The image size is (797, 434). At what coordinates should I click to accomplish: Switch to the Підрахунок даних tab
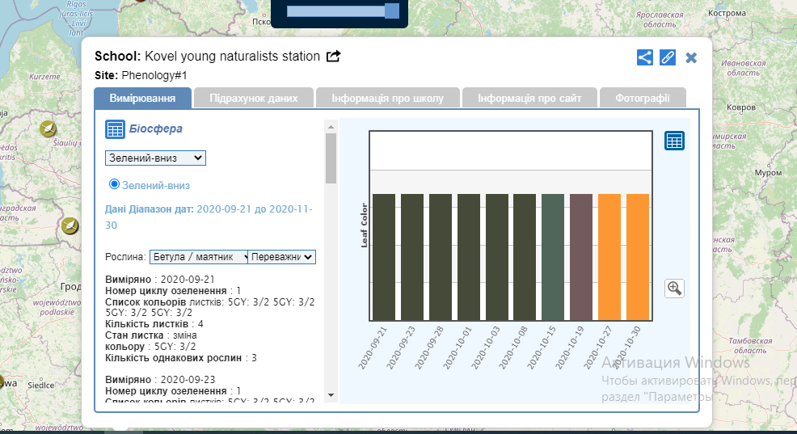tap(254, 99)
